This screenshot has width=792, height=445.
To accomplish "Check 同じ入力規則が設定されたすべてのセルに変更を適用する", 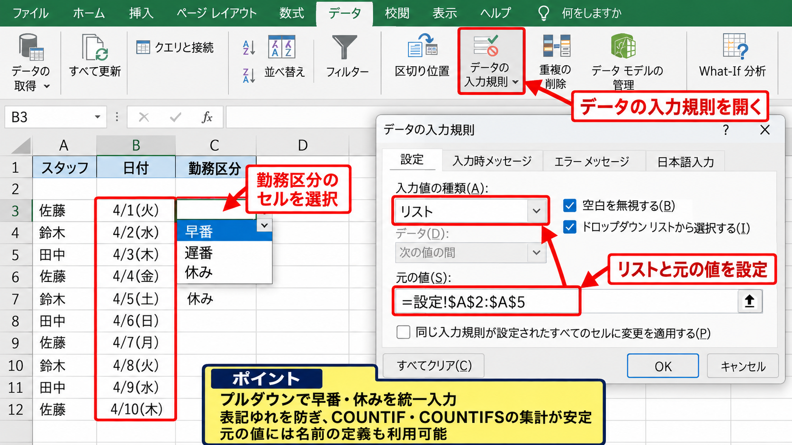I will [x=403, y=332].
